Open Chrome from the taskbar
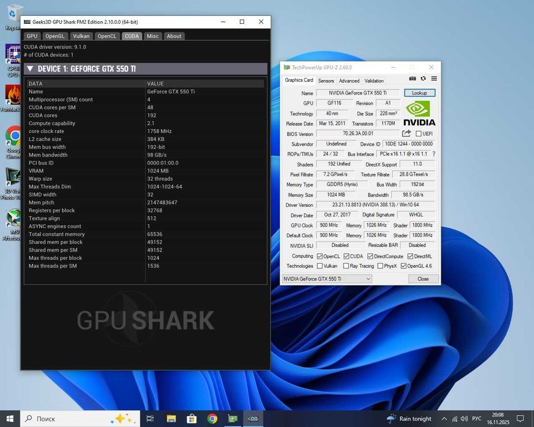The width and height of the screenshot is (534, 427). tap(212, 418)
